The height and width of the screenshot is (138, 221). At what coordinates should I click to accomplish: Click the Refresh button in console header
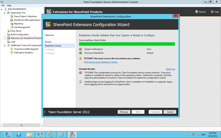pos(200,12)
